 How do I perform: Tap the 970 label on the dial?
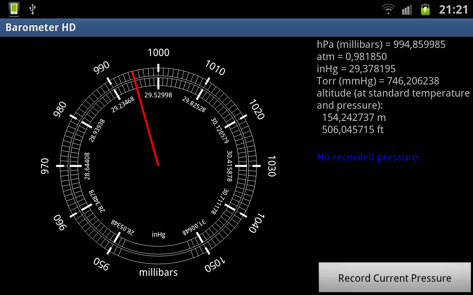tap(45, 166)
